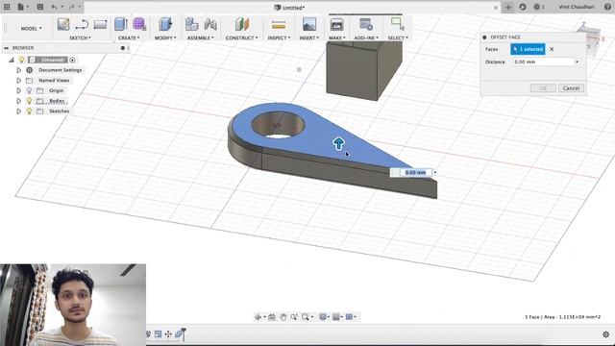The image size is (615, 346).
Task: Click the Insert image icon
Action: 309,24
